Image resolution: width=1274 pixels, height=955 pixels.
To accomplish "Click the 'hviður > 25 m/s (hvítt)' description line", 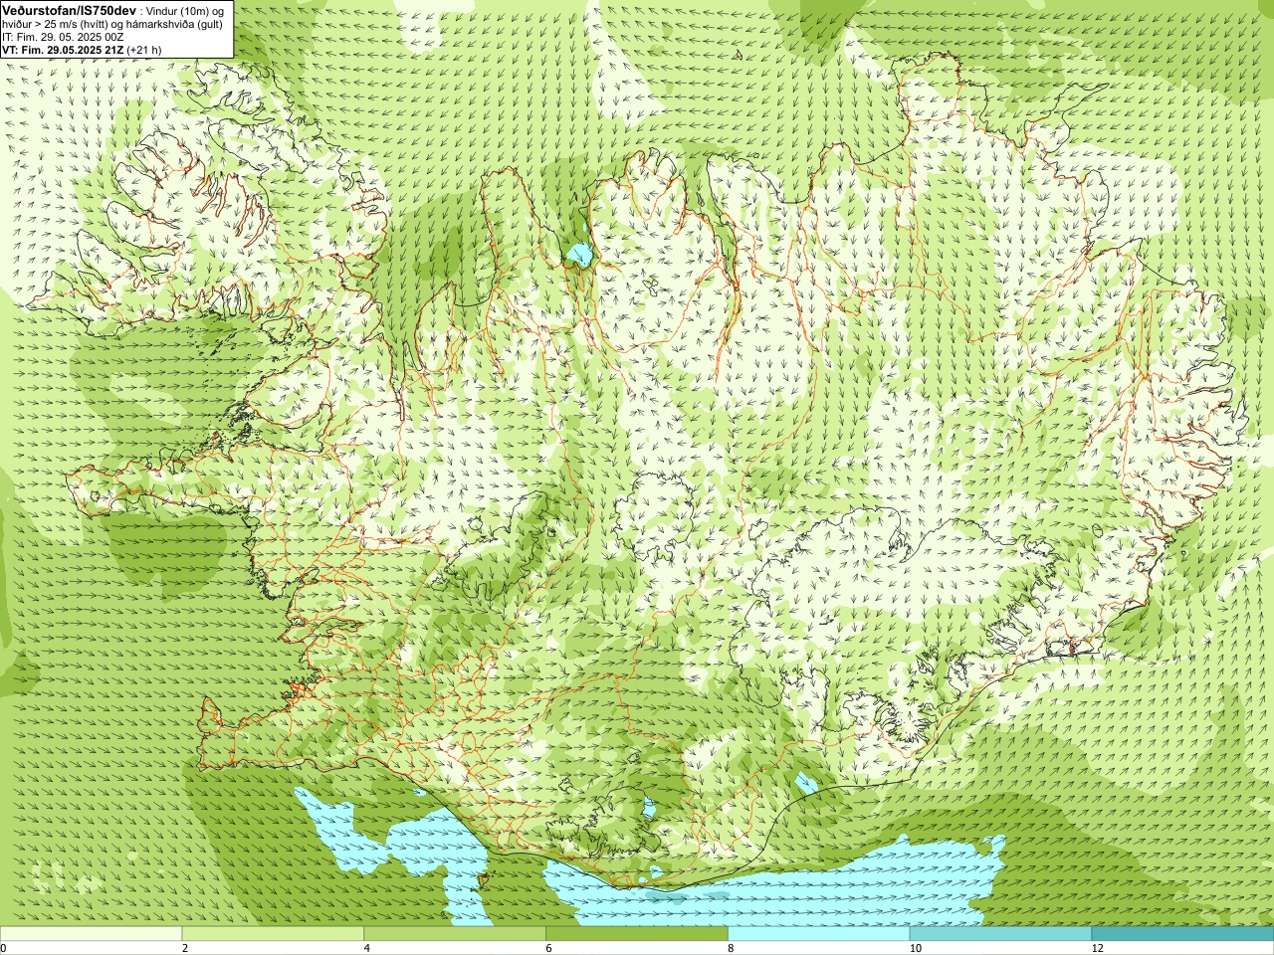I will (x=111, y=24).
